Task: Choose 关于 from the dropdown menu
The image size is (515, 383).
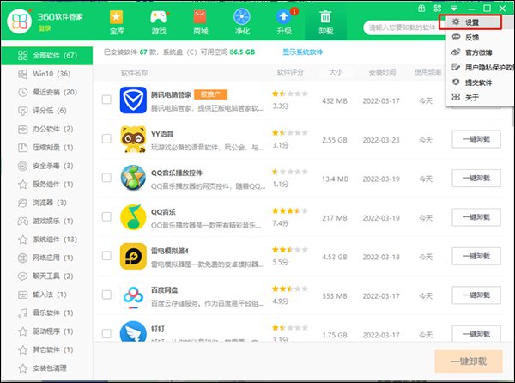Action: 472,98
